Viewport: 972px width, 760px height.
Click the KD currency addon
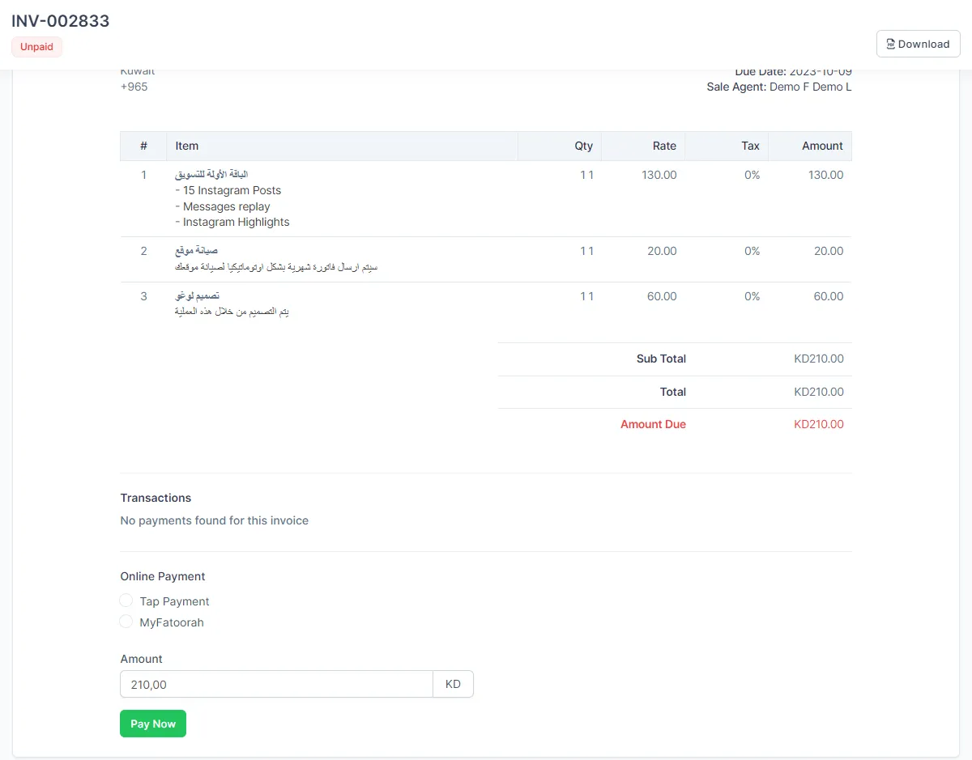453,684
